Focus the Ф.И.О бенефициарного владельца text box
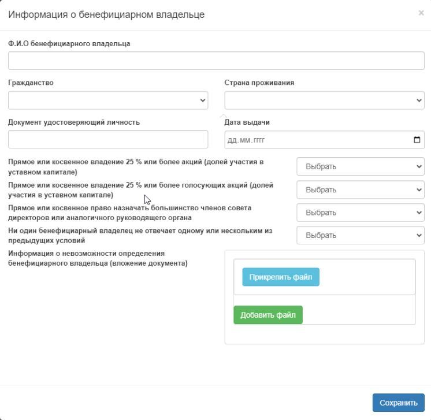The width and height of the screenshot is (431, 420). (x=216, y=61)
